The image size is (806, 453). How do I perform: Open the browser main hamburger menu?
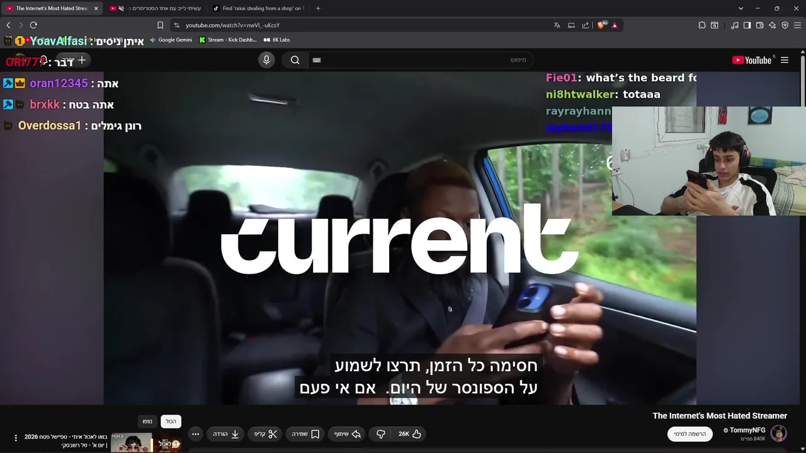click(x=798, y=25)
